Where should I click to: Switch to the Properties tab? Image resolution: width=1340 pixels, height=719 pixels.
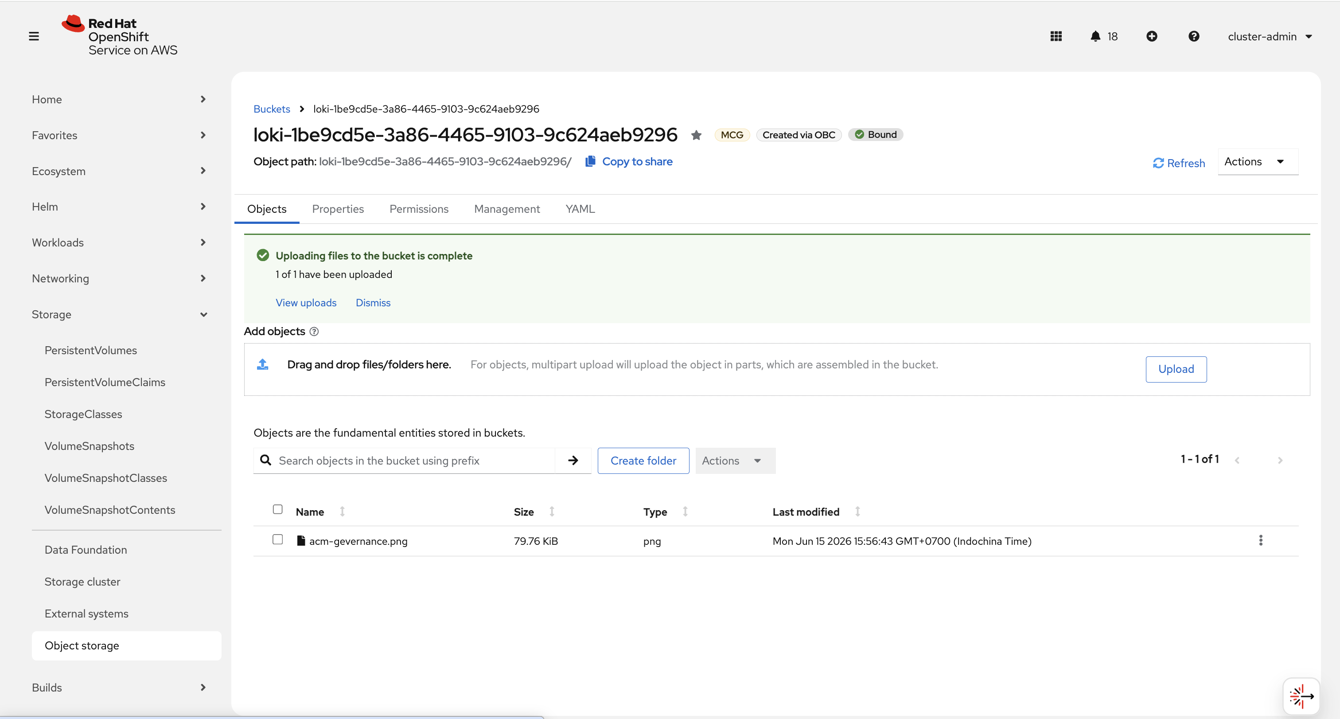pos(338,209)
